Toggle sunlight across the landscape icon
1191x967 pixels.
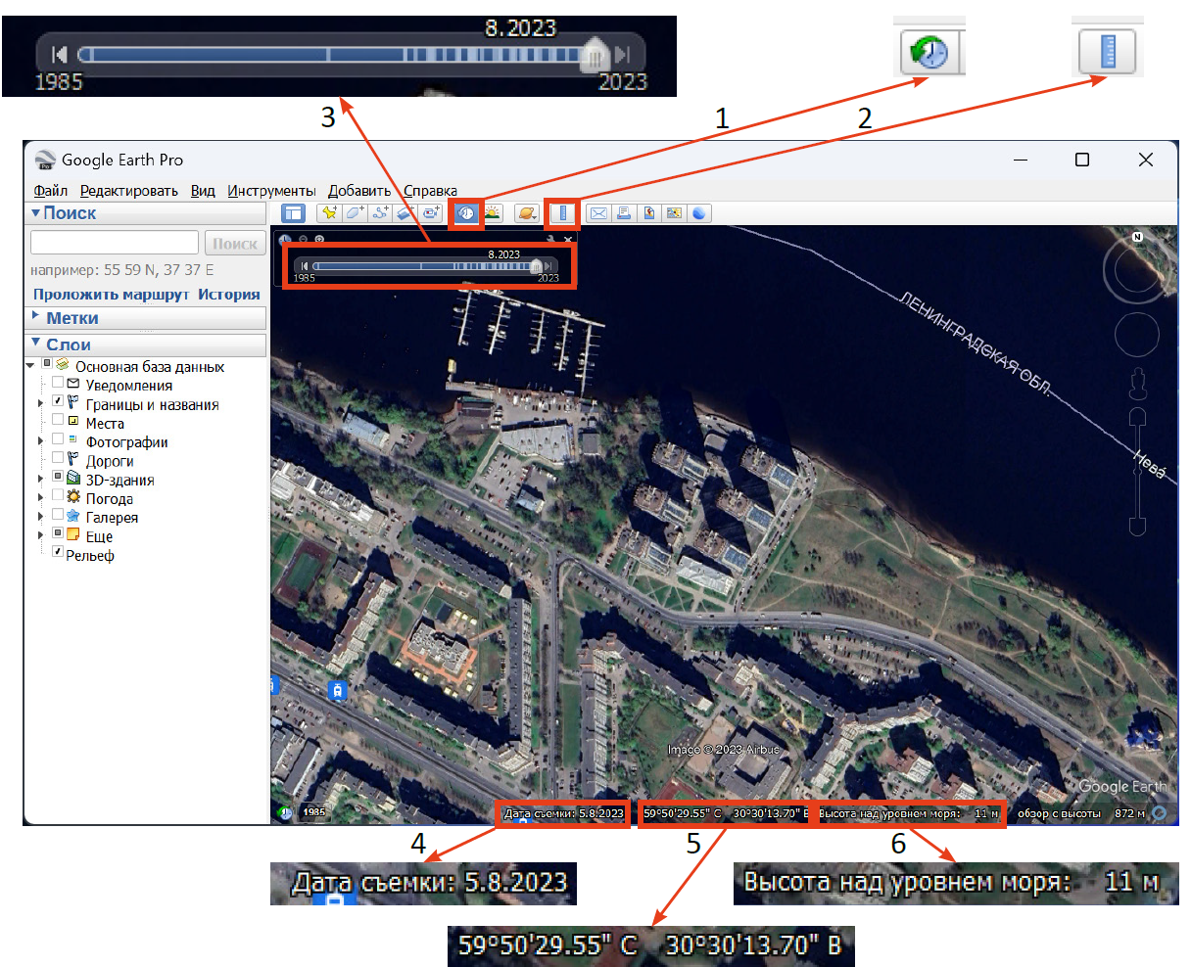pos(493,213)
